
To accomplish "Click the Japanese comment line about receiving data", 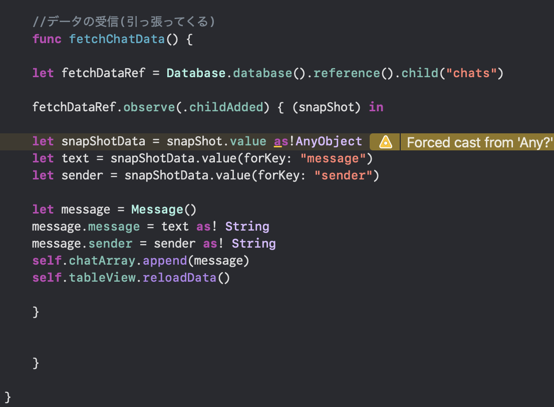I will (124, 22).
